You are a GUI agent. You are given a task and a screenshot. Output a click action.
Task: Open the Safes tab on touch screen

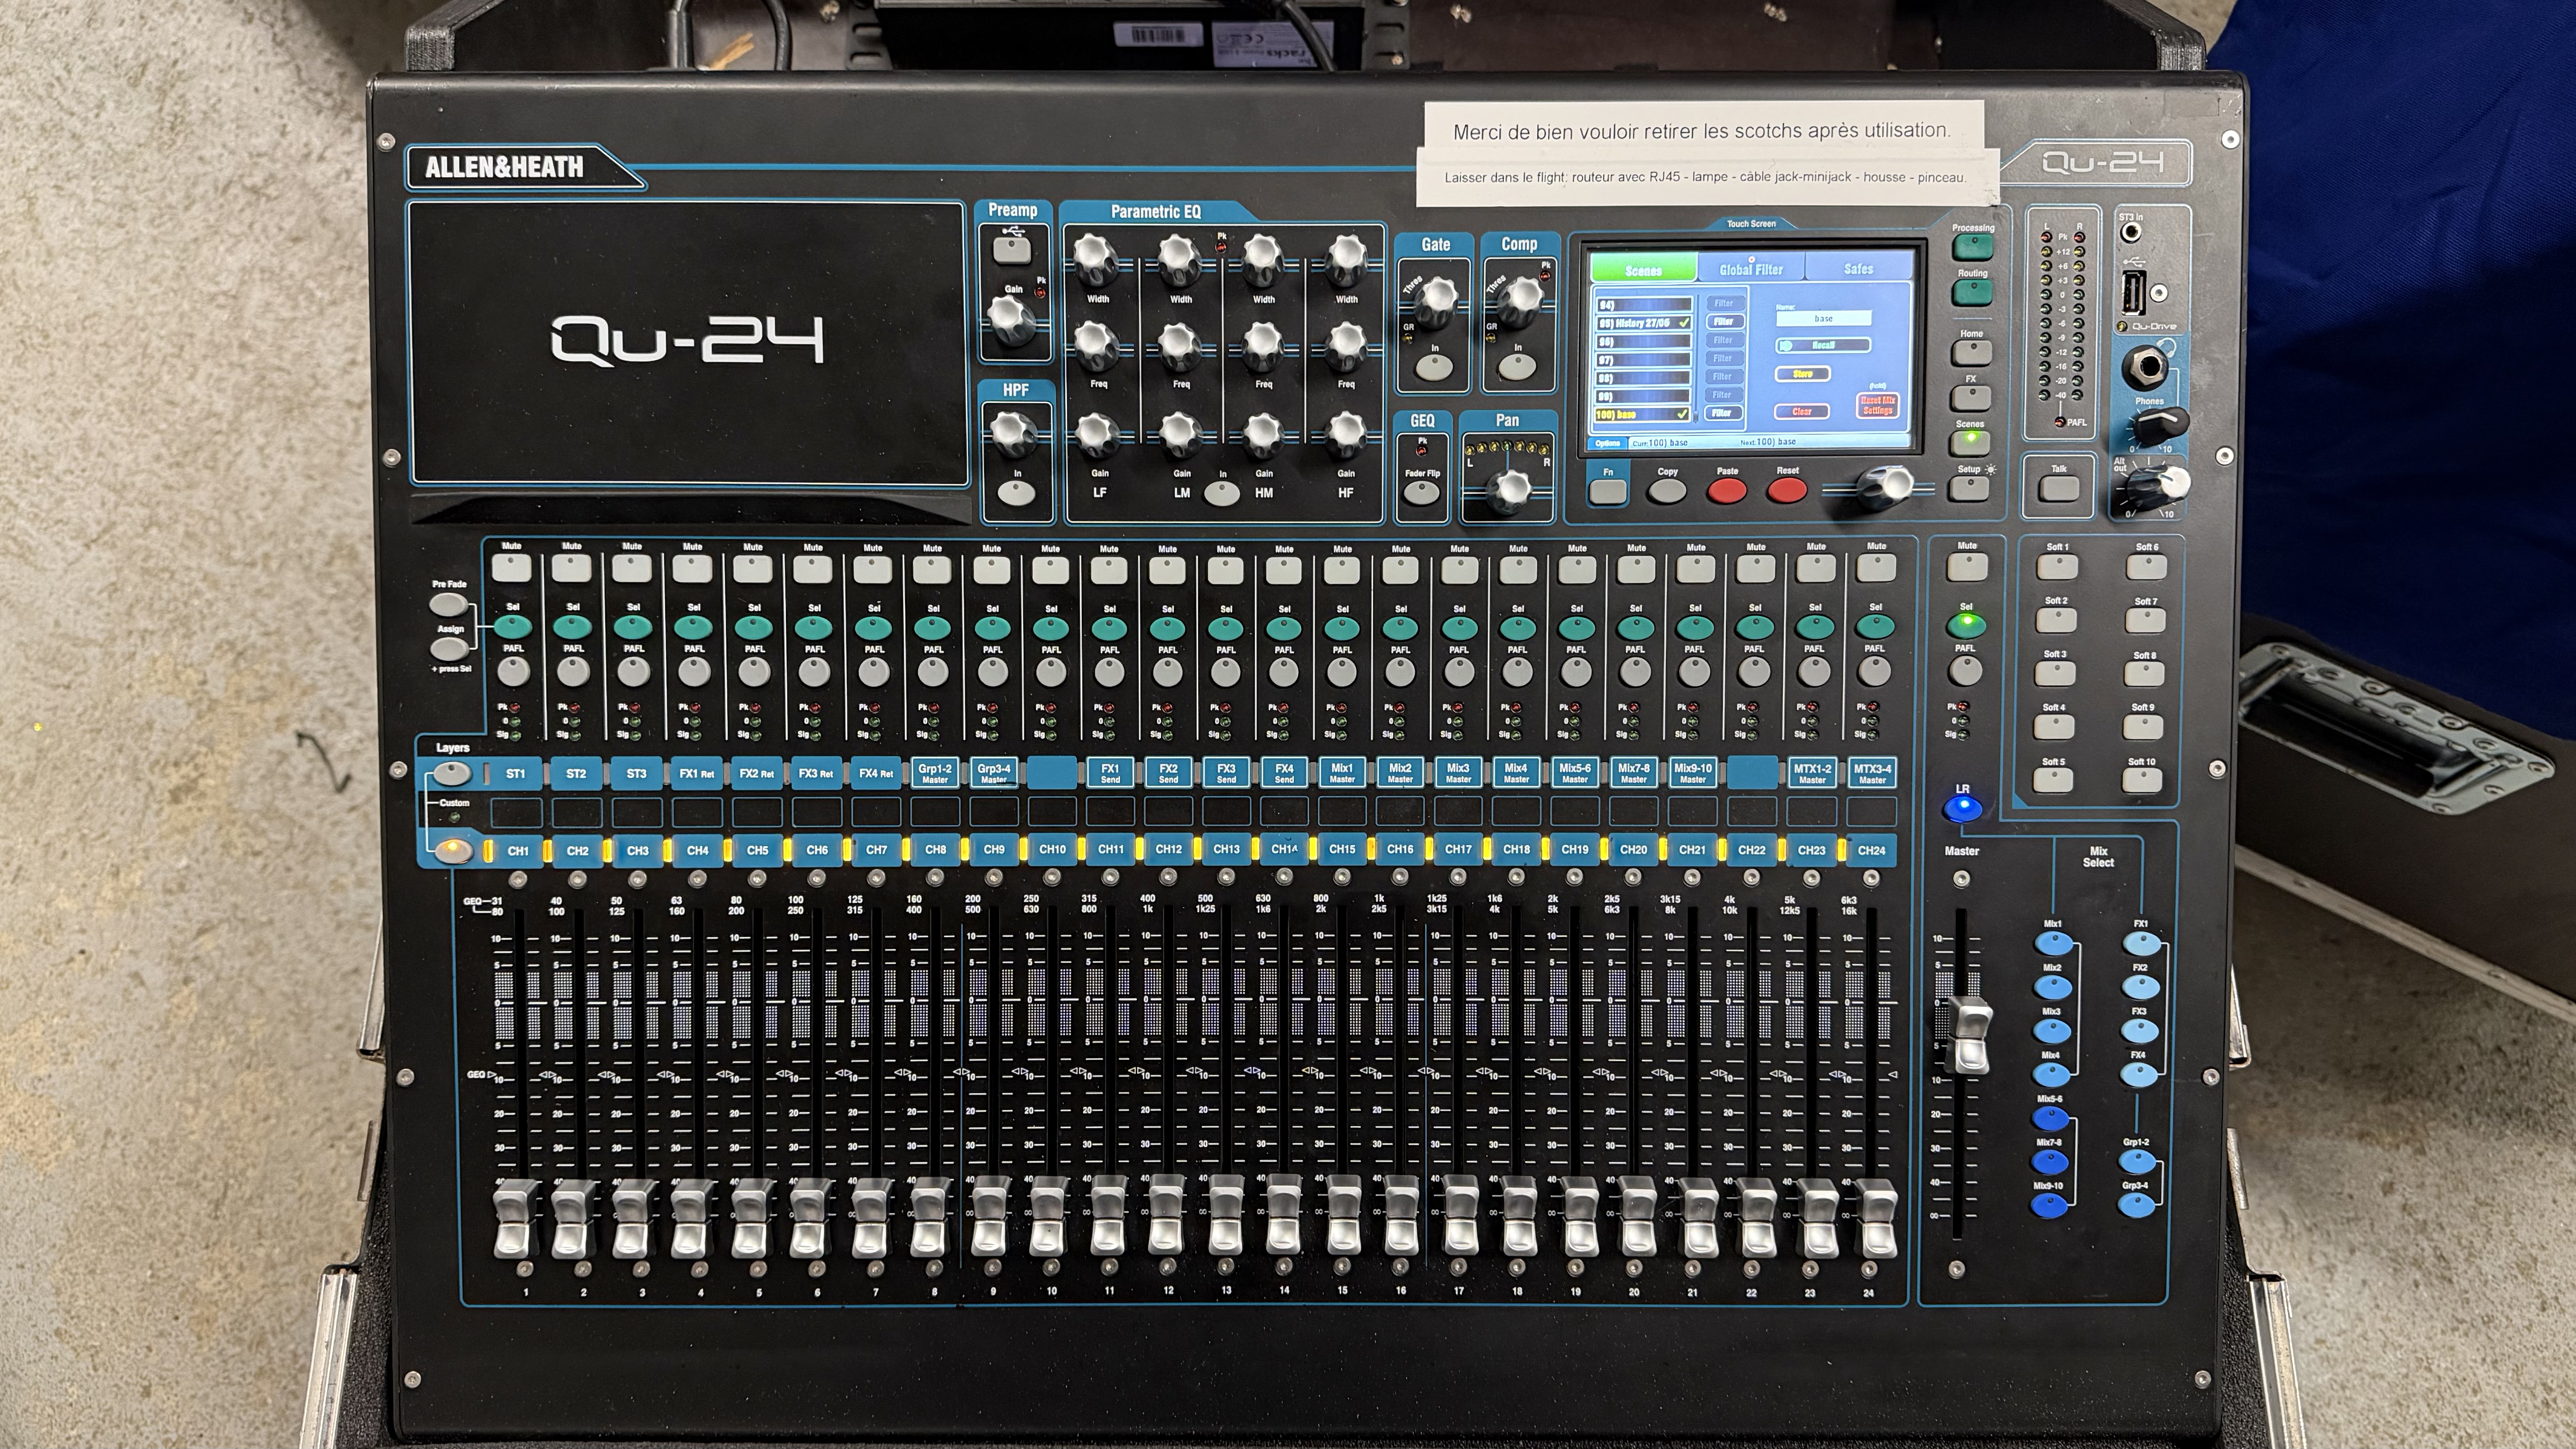[x=1858, y=269]
